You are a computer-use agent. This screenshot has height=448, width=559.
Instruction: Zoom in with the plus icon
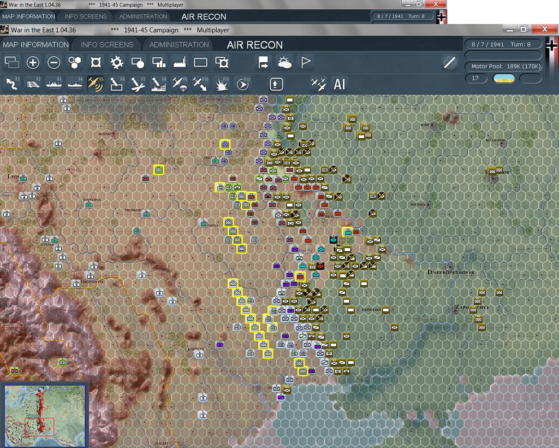coord(33,62)
